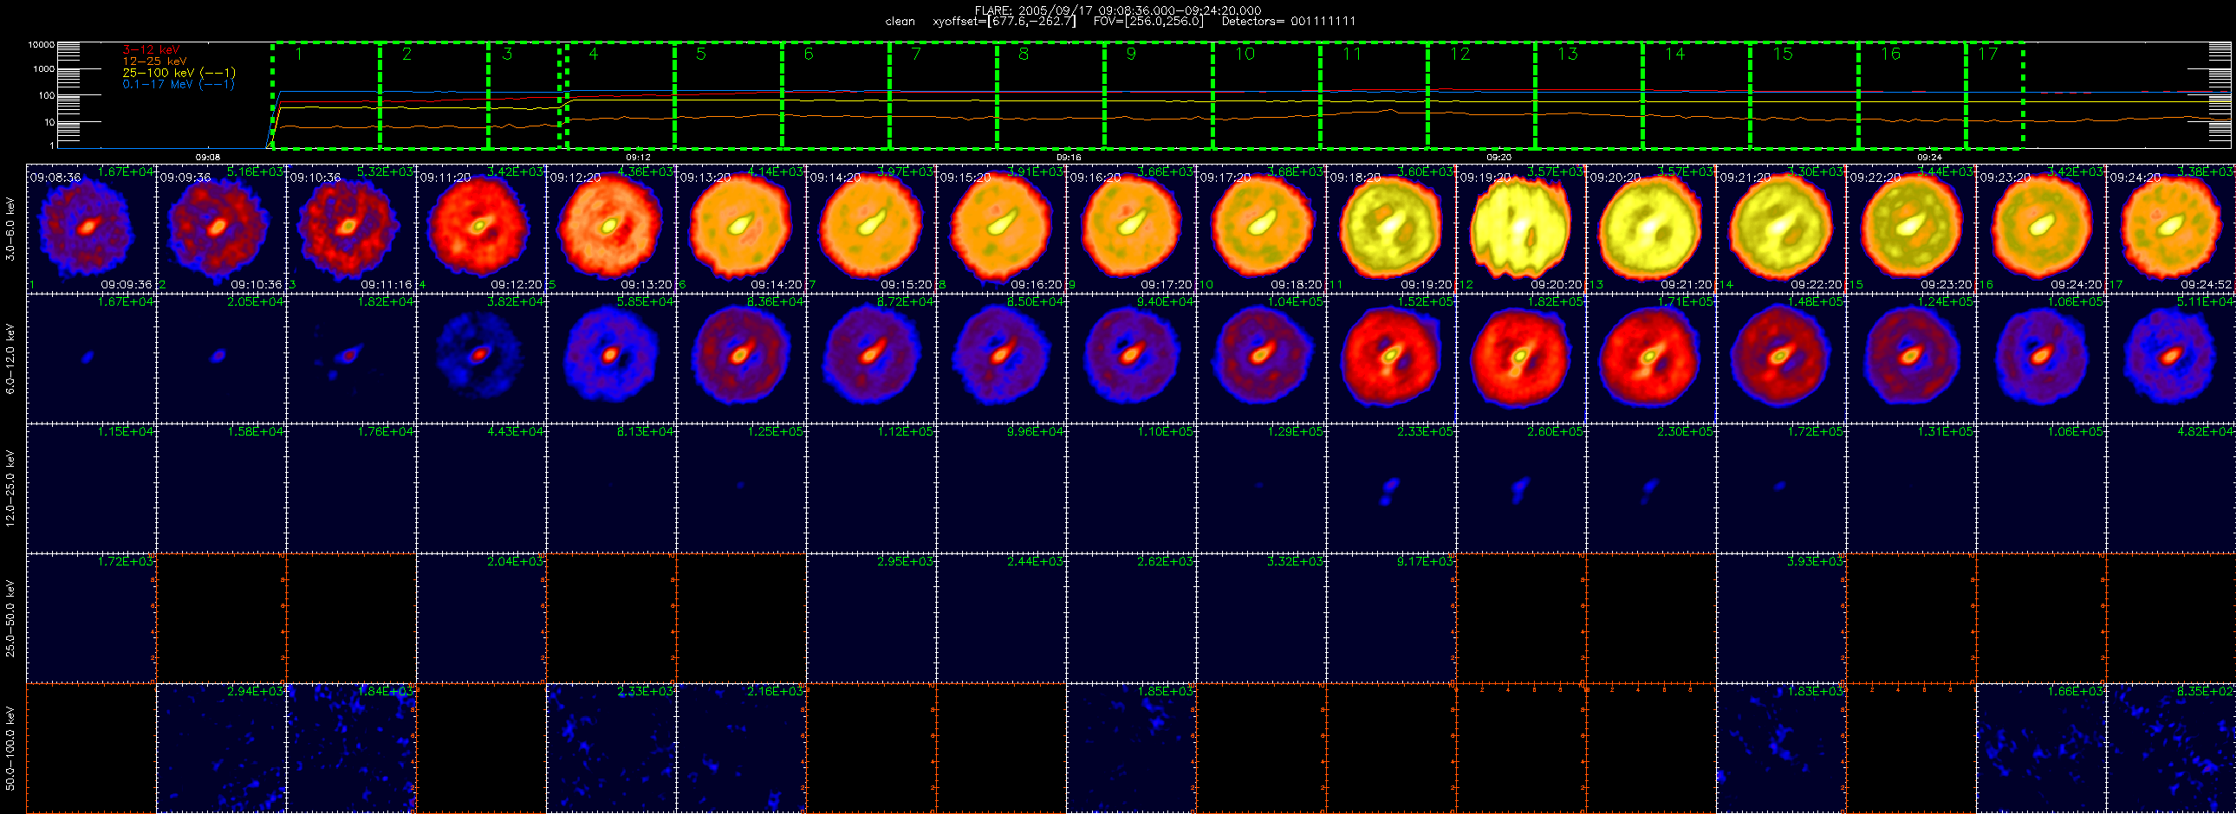This screenshot has width=2236, height=814.
Task: Click the orange 12-25 keV legend entry
Action: pyautogui.click(x=154, y=61)
